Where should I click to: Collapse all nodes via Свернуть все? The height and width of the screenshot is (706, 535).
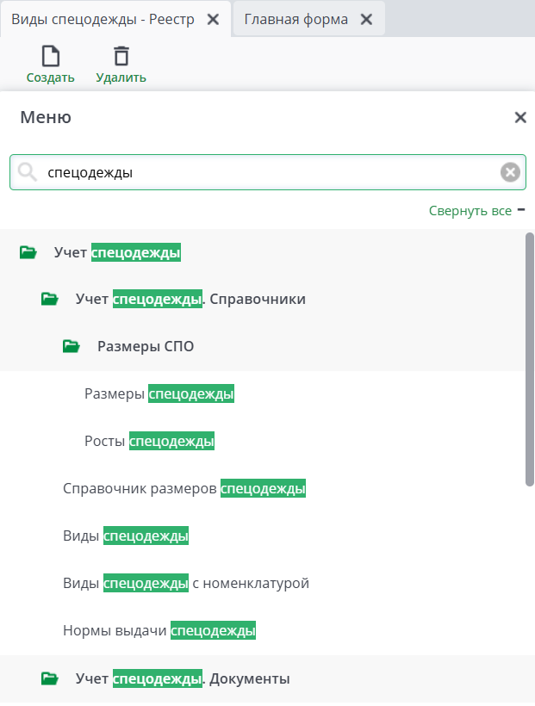(x=469, y=210)
